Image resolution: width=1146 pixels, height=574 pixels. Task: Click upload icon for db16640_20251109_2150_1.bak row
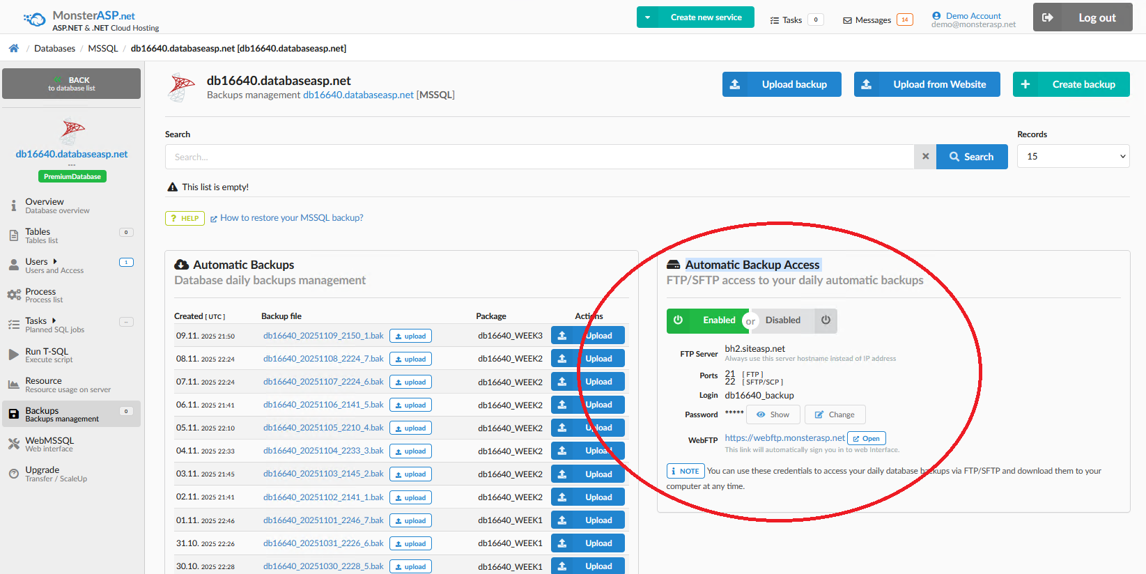pyautogui.click(x=562, y=336)
